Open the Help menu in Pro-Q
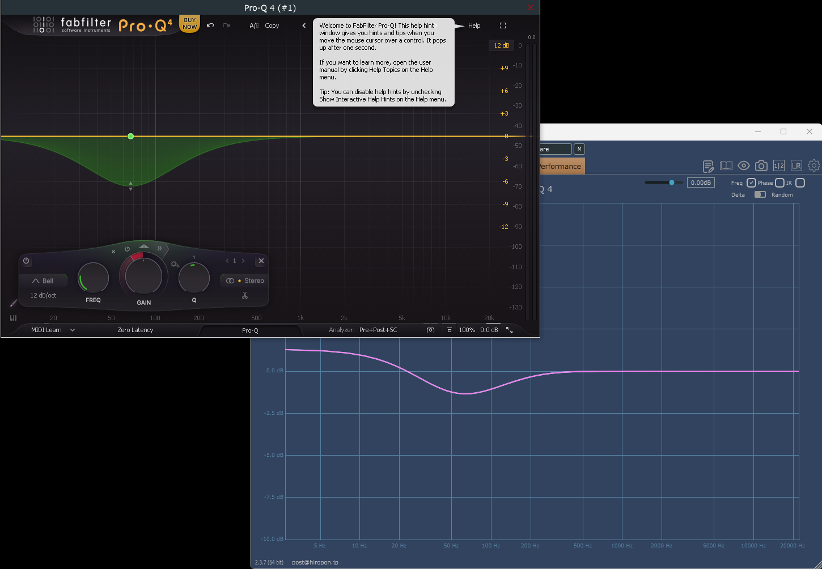Image resolution: width=822 pixels, height=569 pixels. (474, 26)
